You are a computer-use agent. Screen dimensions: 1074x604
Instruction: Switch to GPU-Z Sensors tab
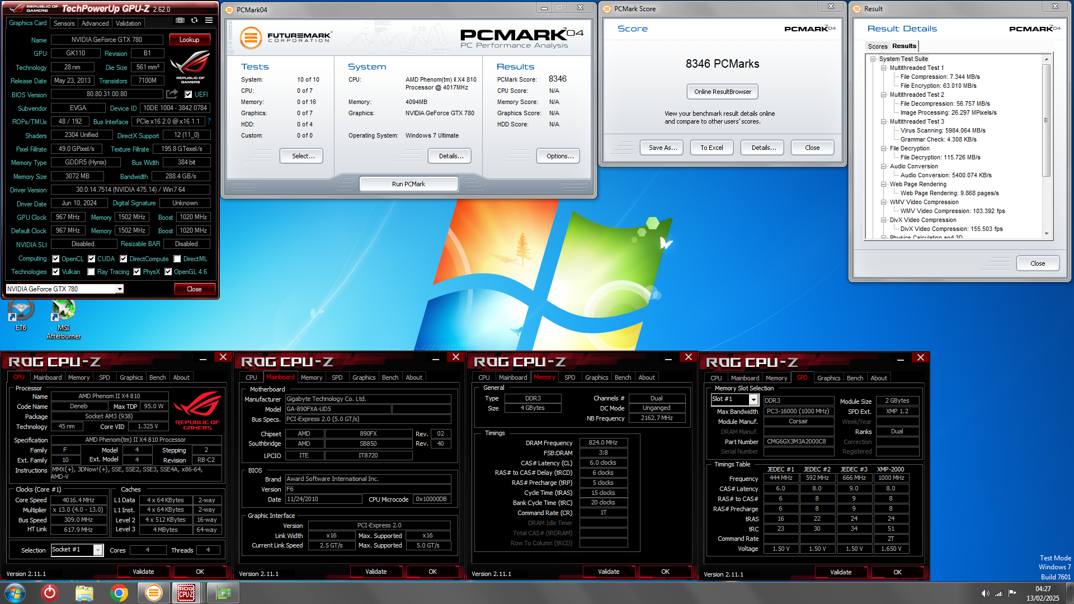64,23
